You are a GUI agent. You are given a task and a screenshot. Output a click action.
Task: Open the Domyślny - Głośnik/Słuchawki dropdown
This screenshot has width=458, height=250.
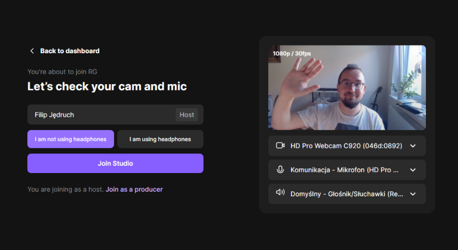[x=344, y=194]
